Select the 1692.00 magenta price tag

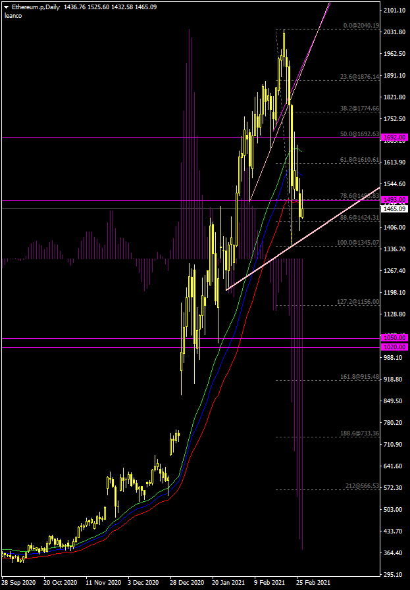(395, 138)
